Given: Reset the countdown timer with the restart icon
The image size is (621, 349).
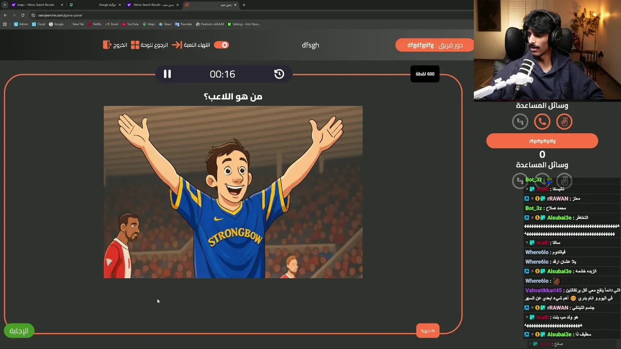Looking at the screenshot, I should pos(279,74).
